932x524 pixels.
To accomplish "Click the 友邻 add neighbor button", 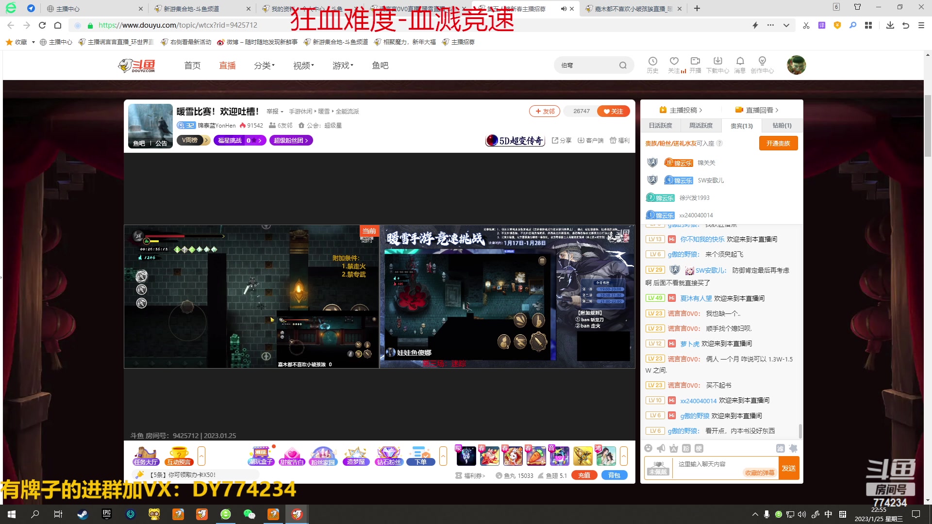I will (x=545, y=111).
